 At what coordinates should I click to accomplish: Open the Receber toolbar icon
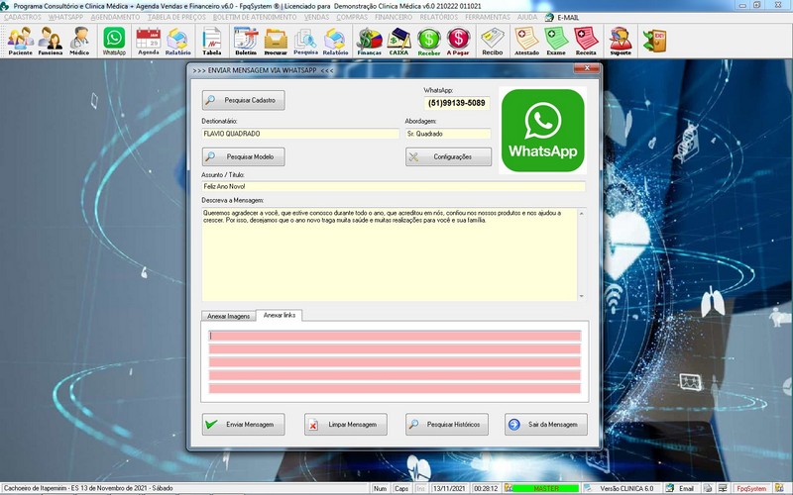point(429,41)
